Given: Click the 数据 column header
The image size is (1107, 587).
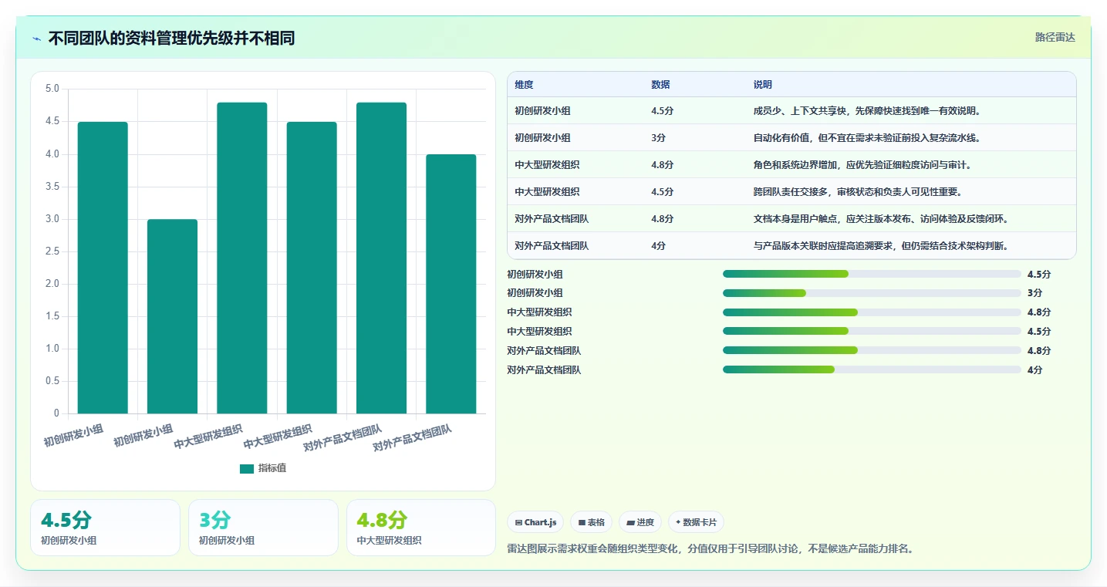Looking at the screenshot, I should pos(660,85).
